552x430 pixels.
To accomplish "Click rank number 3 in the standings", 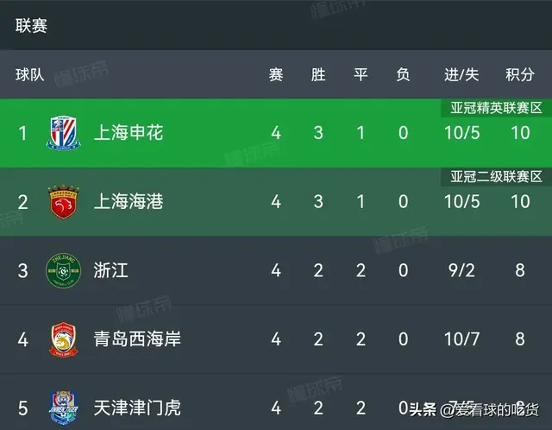I will tap(23, 270).
